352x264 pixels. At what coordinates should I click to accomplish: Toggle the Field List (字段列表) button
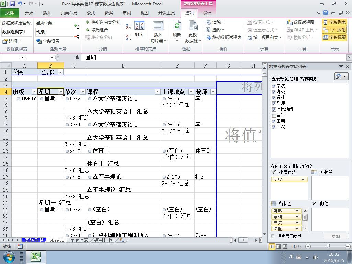(x=334, y=22)
